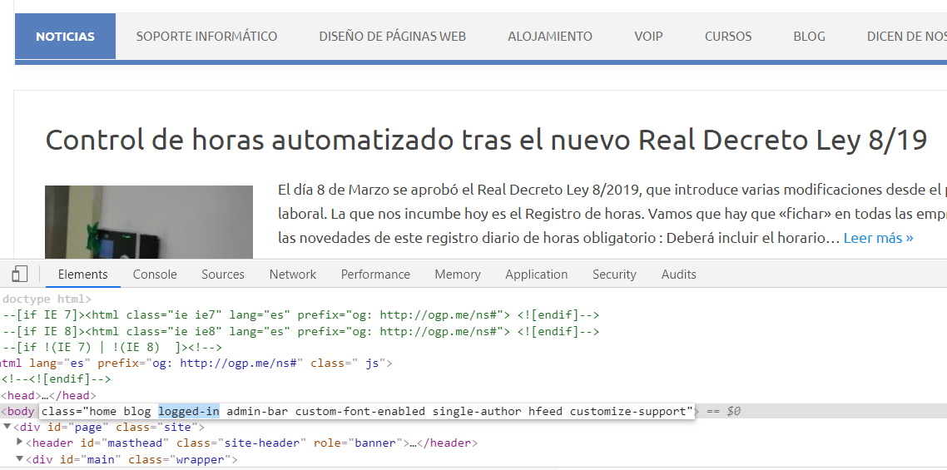Open the Sources tab
Image resolution: width=947 pixels, height=470 pixels.
pyautogui.click(x=223, y=275)
